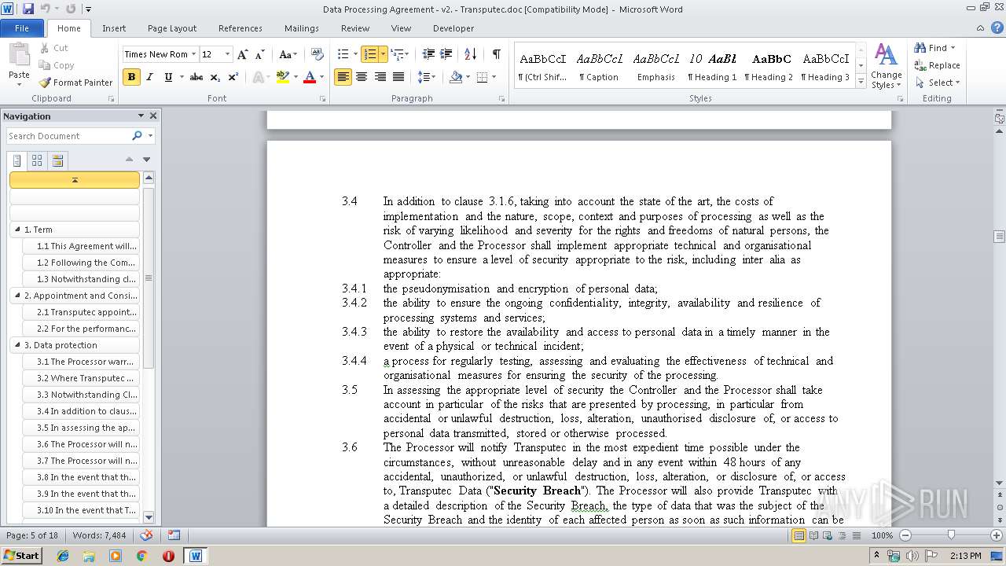Toggle Strikethrough formatting

click(x=196, y=77)
